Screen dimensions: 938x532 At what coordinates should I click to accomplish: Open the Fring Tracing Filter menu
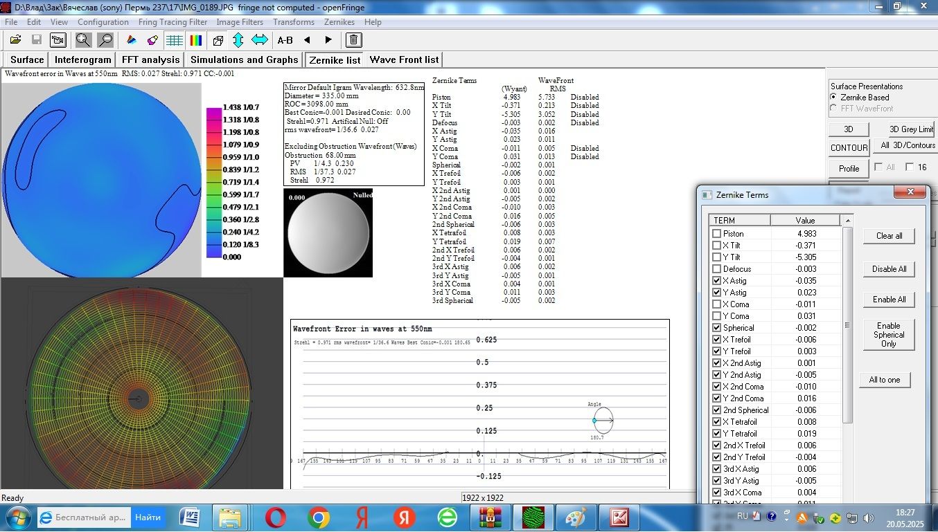coord(172,22)
